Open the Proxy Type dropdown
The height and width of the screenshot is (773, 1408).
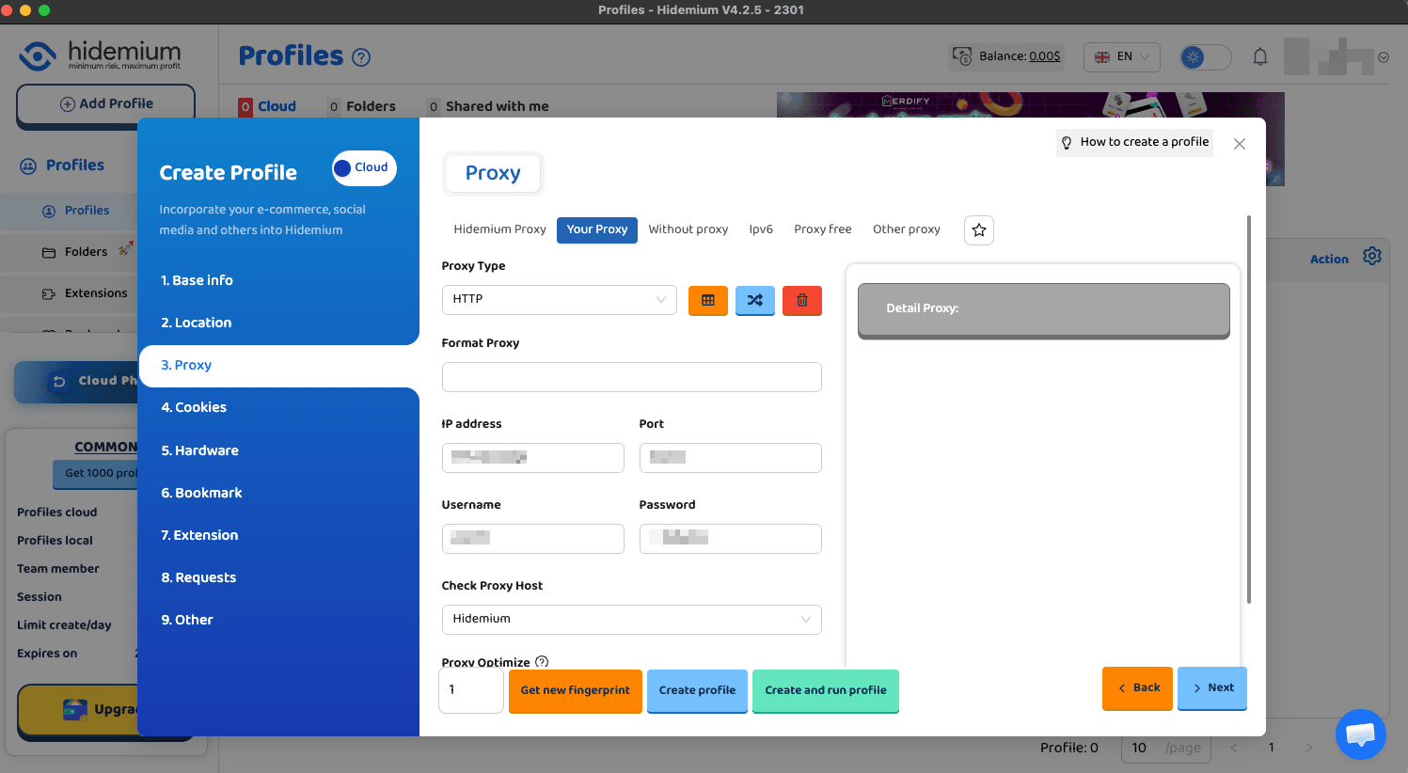point(559,300)
